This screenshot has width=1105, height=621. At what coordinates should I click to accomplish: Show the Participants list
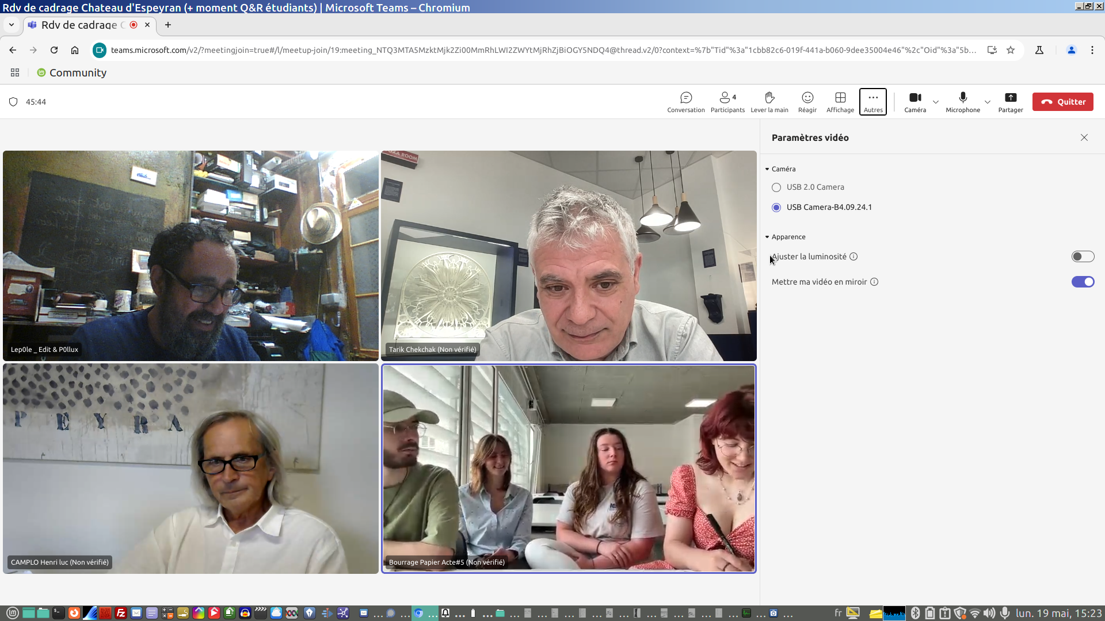(727, 102)
